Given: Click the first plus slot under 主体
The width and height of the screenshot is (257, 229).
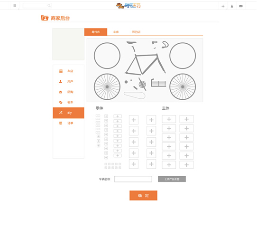Looking at the screenshot, I should coord(169,119).
